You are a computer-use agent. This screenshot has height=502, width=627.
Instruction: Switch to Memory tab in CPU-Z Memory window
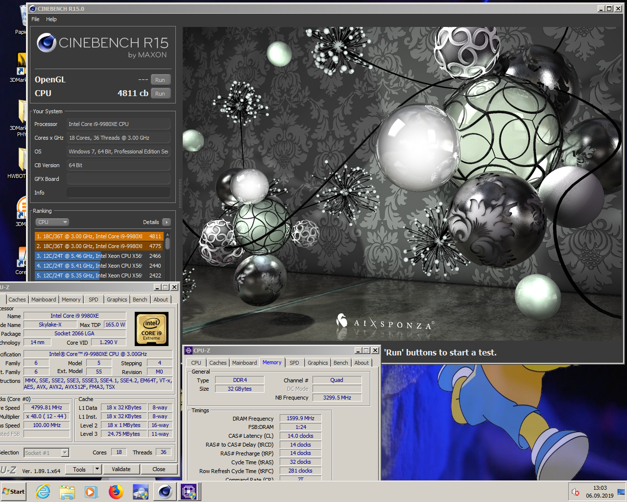tap(272, 362)
